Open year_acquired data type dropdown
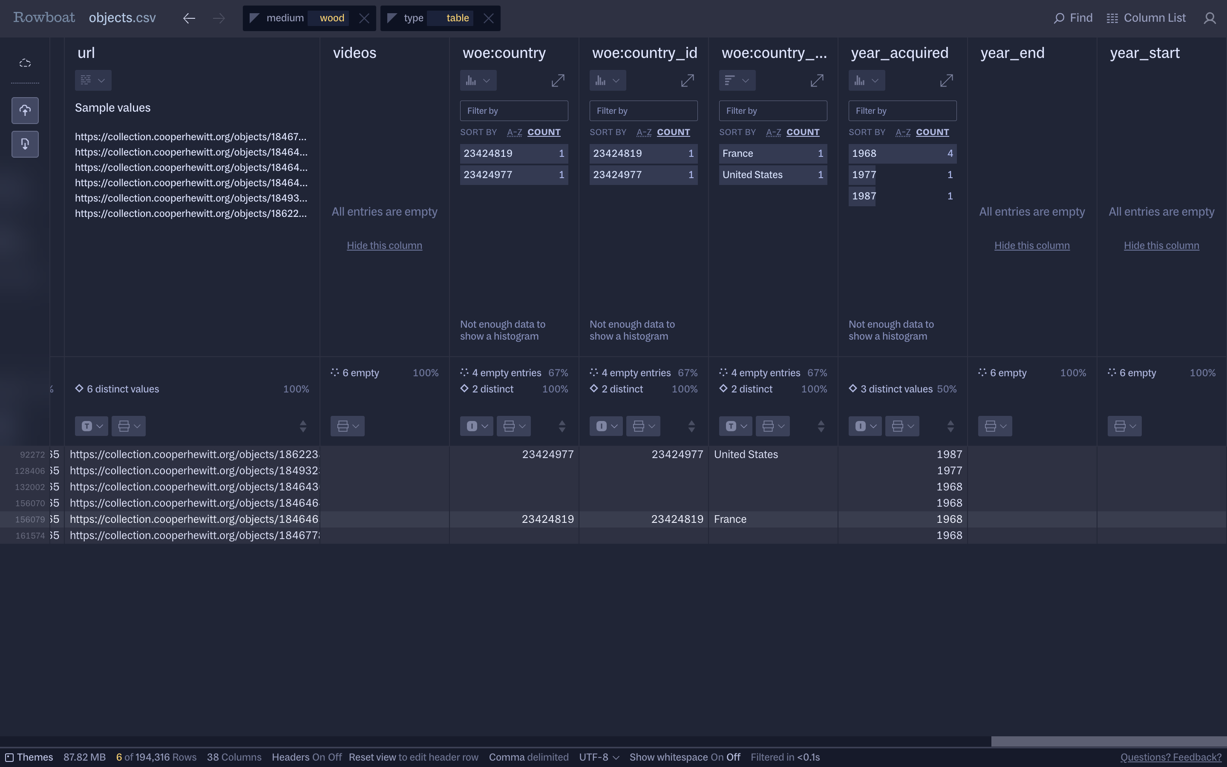This screenshot has height=767, width=1227. pos(865,426)
